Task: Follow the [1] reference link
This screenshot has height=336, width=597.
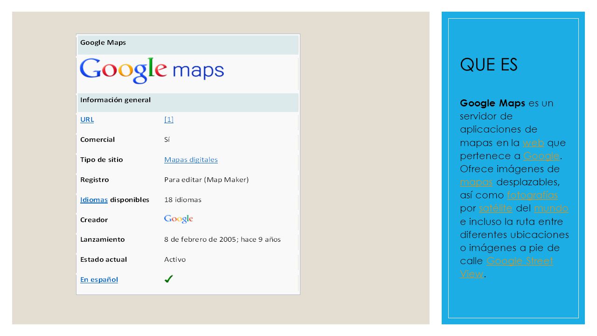Action: click(x=169, y=119)
